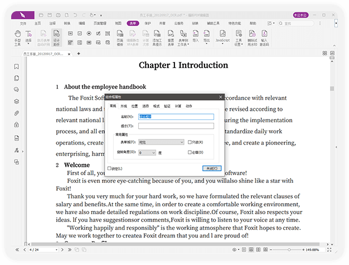Click the Name (名称) input field
349x265 pixels.
point(176,117)
